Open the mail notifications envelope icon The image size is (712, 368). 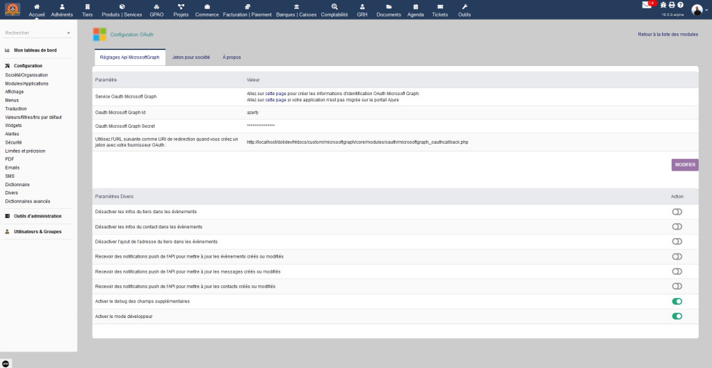tap(647, 5)
